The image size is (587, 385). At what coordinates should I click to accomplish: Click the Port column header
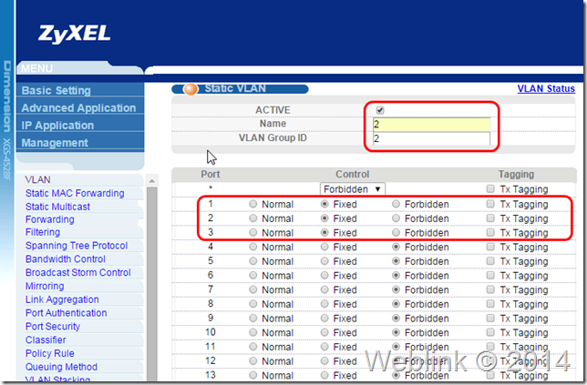coord(211,174)
